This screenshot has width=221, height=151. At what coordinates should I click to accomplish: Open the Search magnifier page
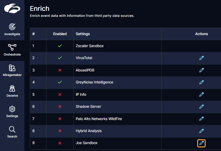12,132
